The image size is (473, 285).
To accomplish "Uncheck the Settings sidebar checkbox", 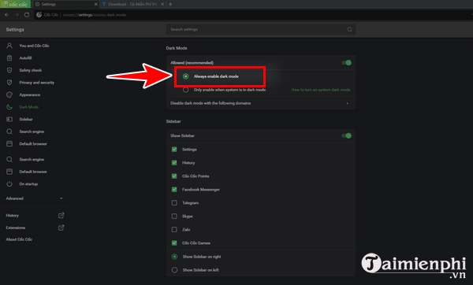I will tap(174, 150).
